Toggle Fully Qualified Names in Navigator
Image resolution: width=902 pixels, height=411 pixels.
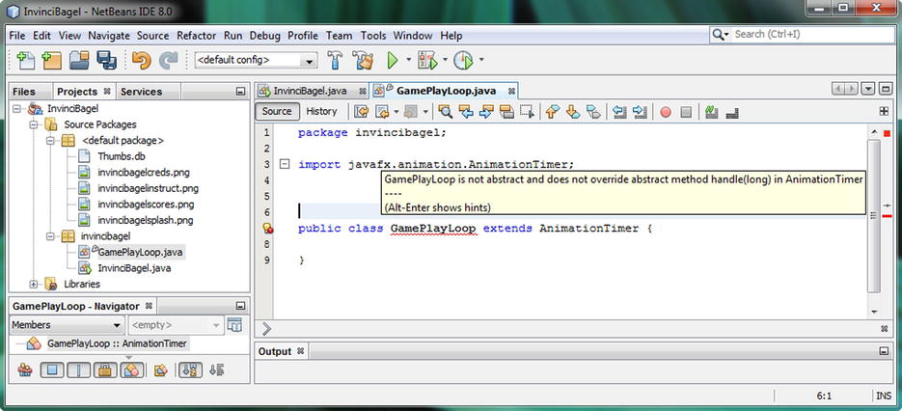[161, 370]
